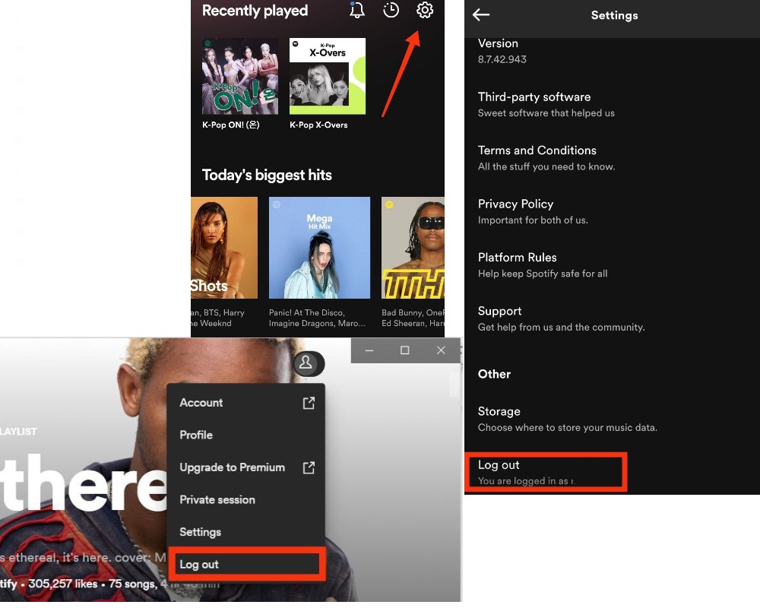The image size is (760, 608).
Task: Click external link icon beside Upgrade to Premium
Action: pos(309,467)
